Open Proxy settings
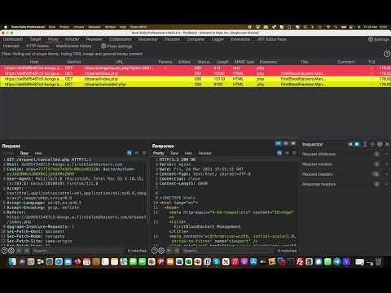The height and width of the screenshot is (293, 391). [116, 46]
